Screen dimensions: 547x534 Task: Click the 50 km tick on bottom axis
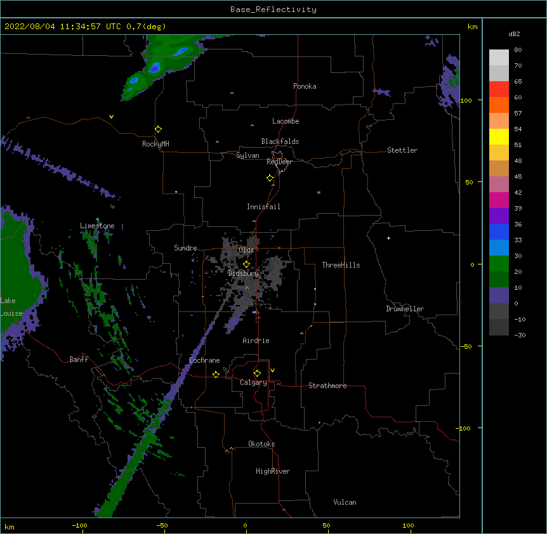[x=326, y=525]
